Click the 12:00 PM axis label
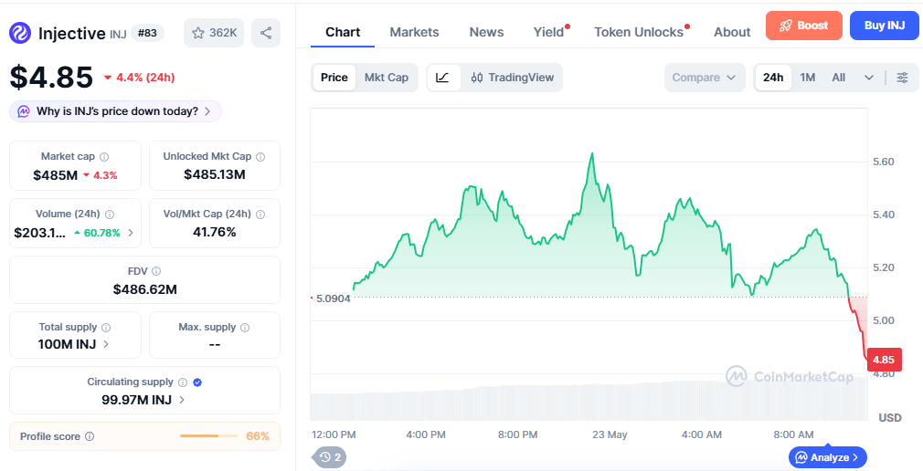The width and height of the screenshot is (923, 471). [334, 435]
